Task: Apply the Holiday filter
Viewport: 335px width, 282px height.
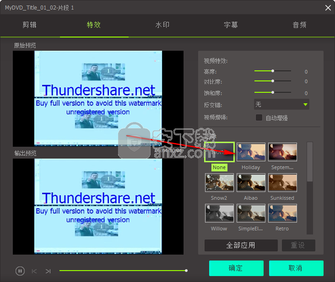Action: tap(251, 152)
